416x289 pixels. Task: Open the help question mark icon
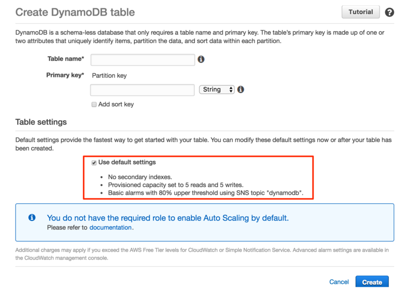(x=389, y=12)
